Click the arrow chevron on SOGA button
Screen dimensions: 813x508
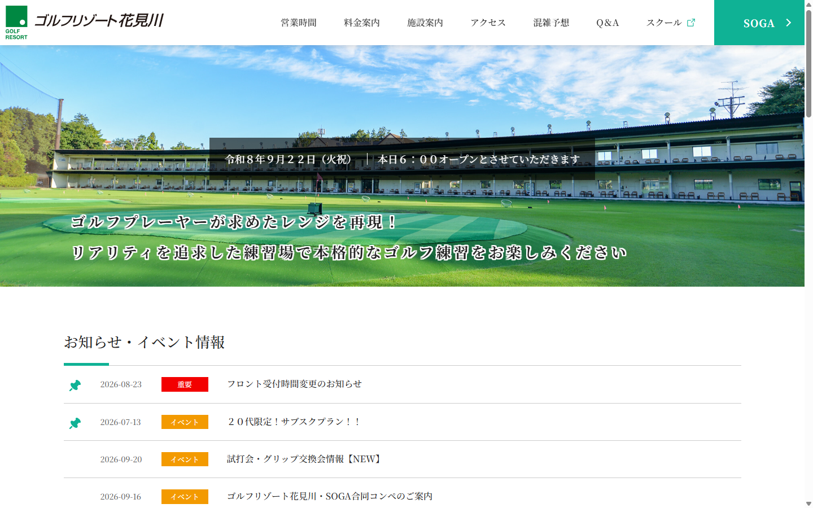789,23
